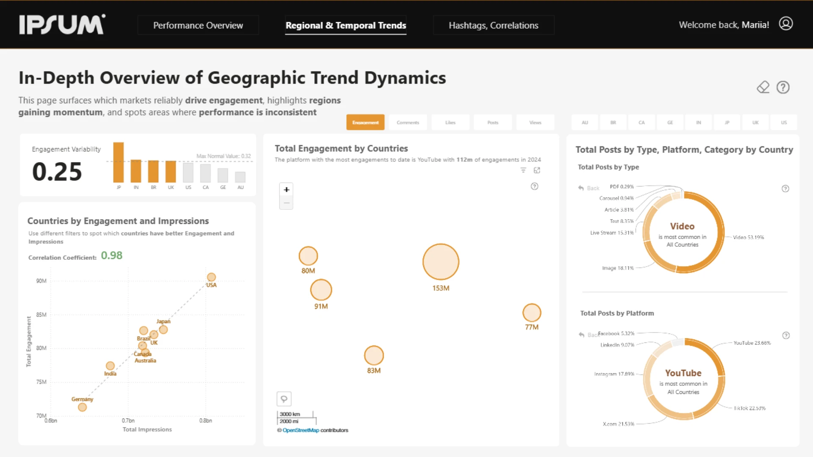Go to the Hashtags, Correlations tab
813x457 pixels.
[493, 25]
